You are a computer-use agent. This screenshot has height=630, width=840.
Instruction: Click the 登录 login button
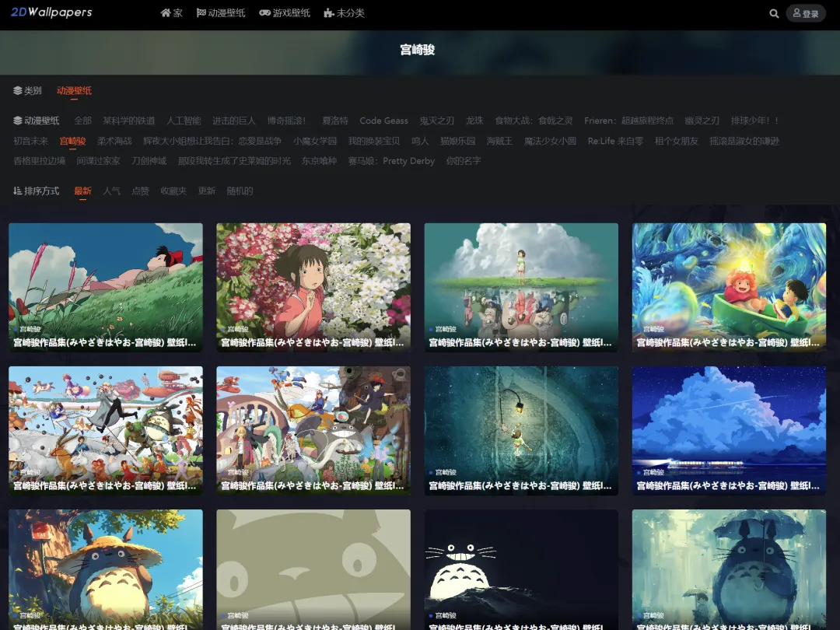click(x=806, y=13)
